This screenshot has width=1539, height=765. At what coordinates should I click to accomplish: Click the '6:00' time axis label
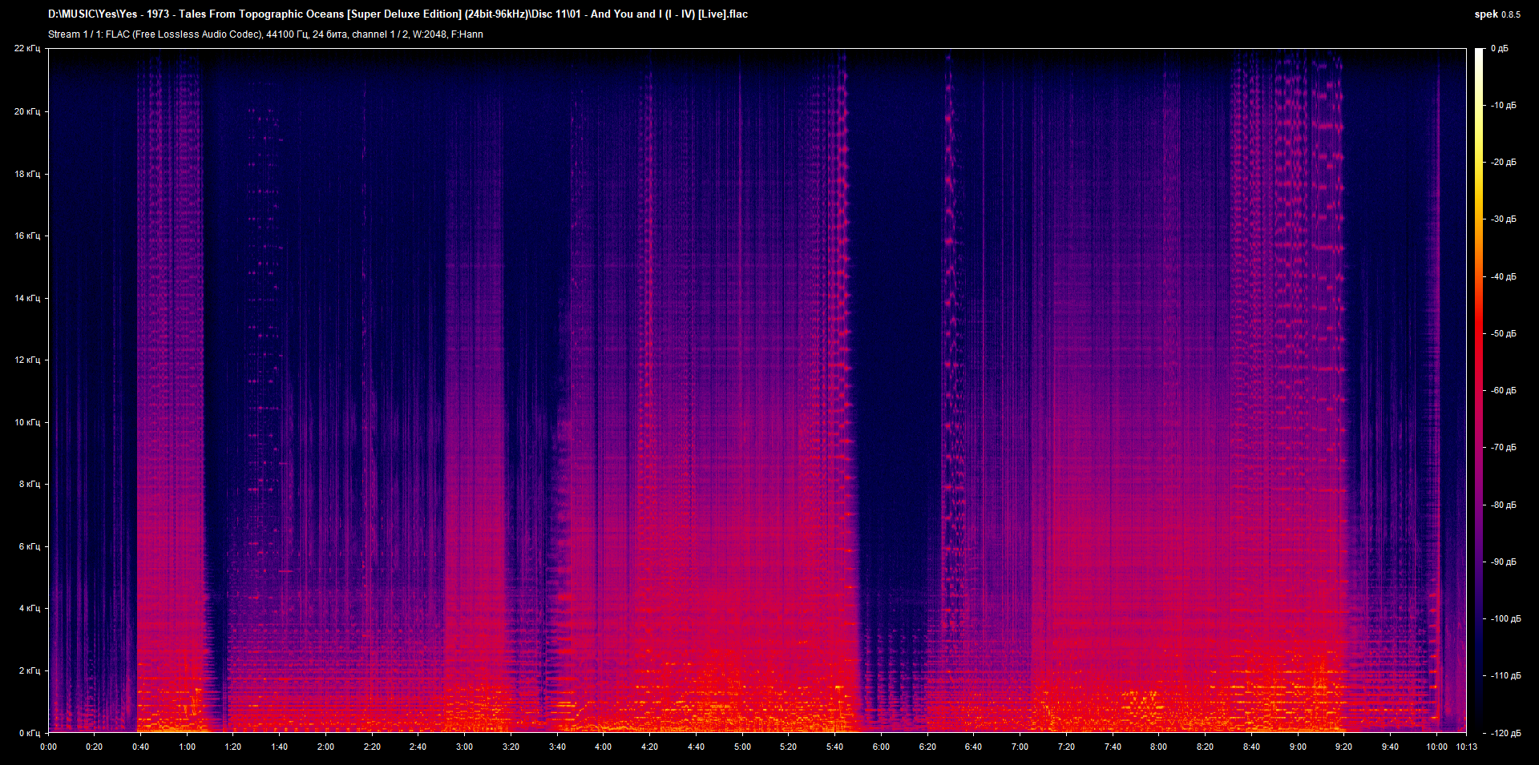[881, 747]
